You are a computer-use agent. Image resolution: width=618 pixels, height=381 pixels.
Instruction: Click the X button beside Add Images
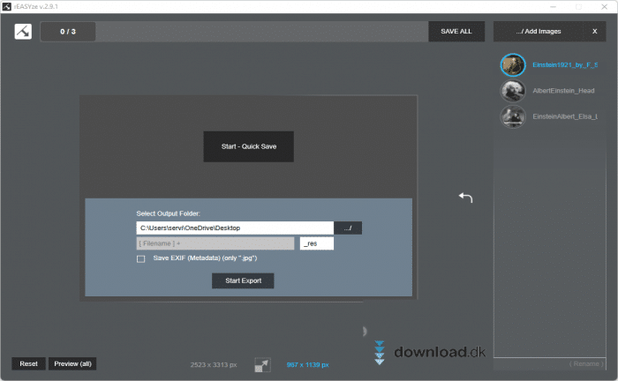[594, 32]
